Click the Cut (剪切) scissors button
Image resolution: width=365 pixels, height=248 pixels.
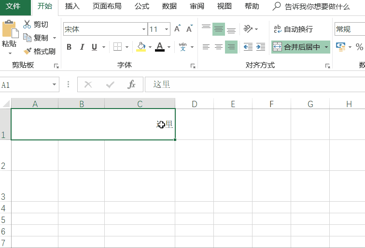tap(36, 25)
